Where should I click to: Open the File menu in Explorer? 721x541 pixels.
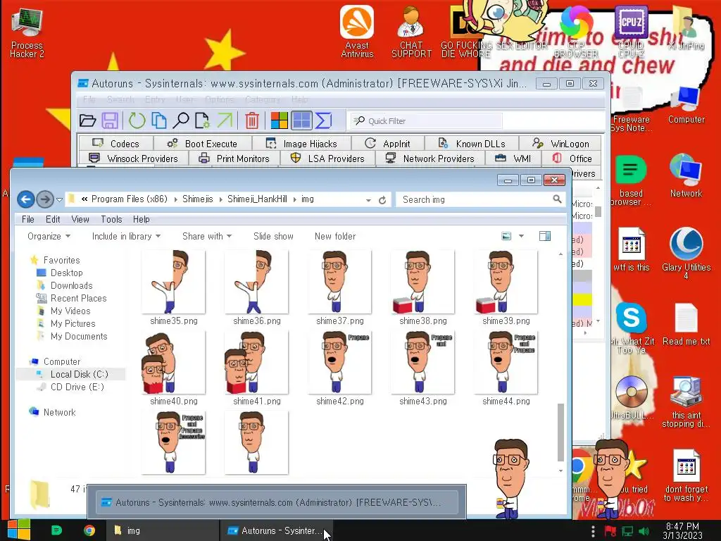click(x=28, y=220)
